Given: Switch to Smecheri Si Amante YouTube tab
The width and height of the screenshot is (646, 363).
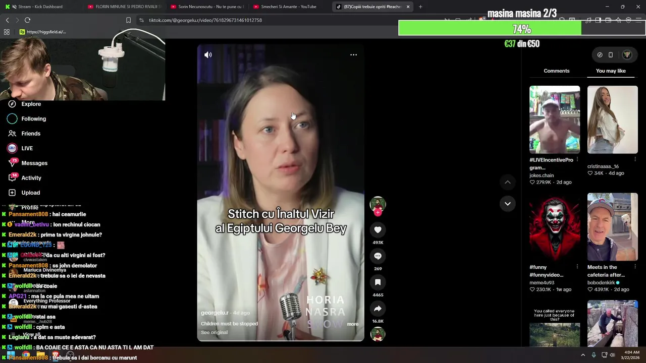Looking at the screenshot, I should [290, 7].
